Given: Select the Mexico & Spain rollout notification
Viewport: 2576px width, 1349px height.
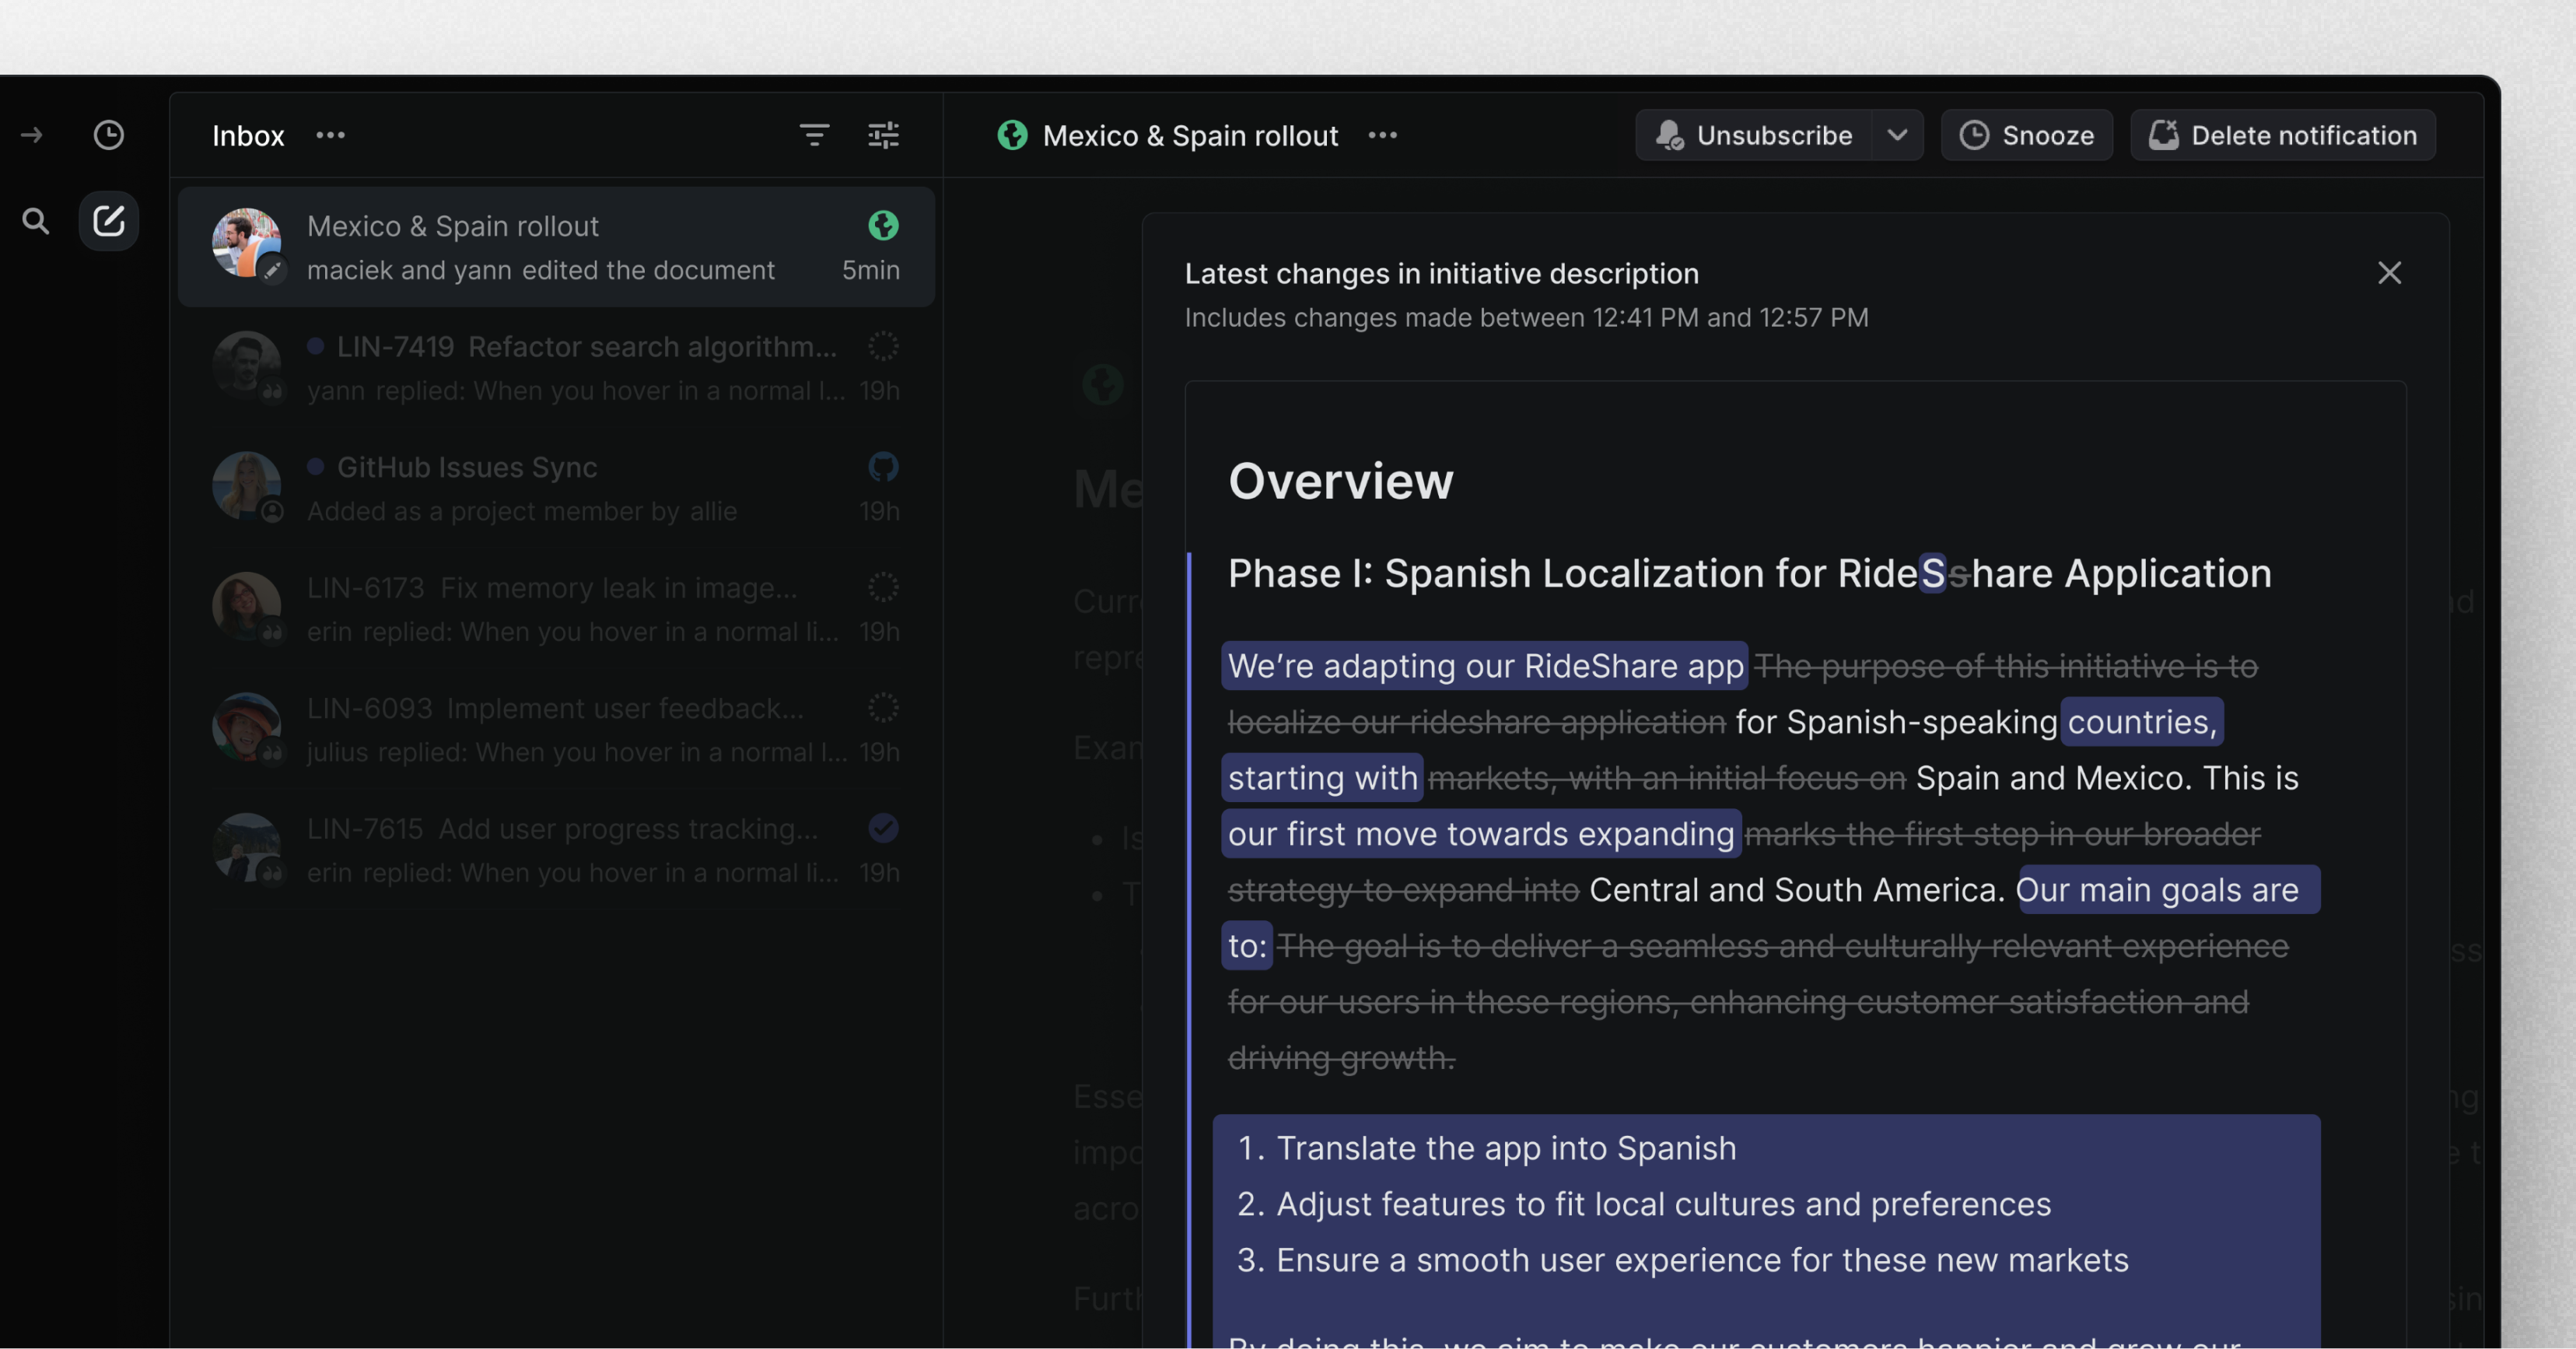Looking at the screenshot, I should pos(556,247).
